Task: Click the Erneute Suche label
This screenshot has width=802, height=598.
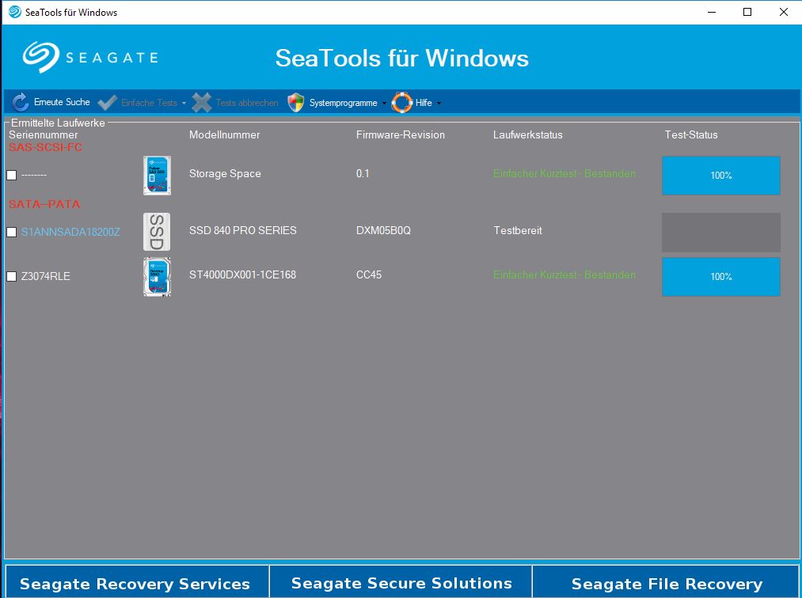Action: [62, 102]
